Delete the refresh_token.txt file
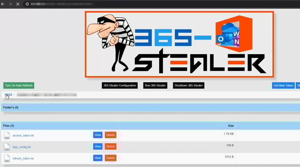This screenshot has width=300, height=167. coord(110,158)
